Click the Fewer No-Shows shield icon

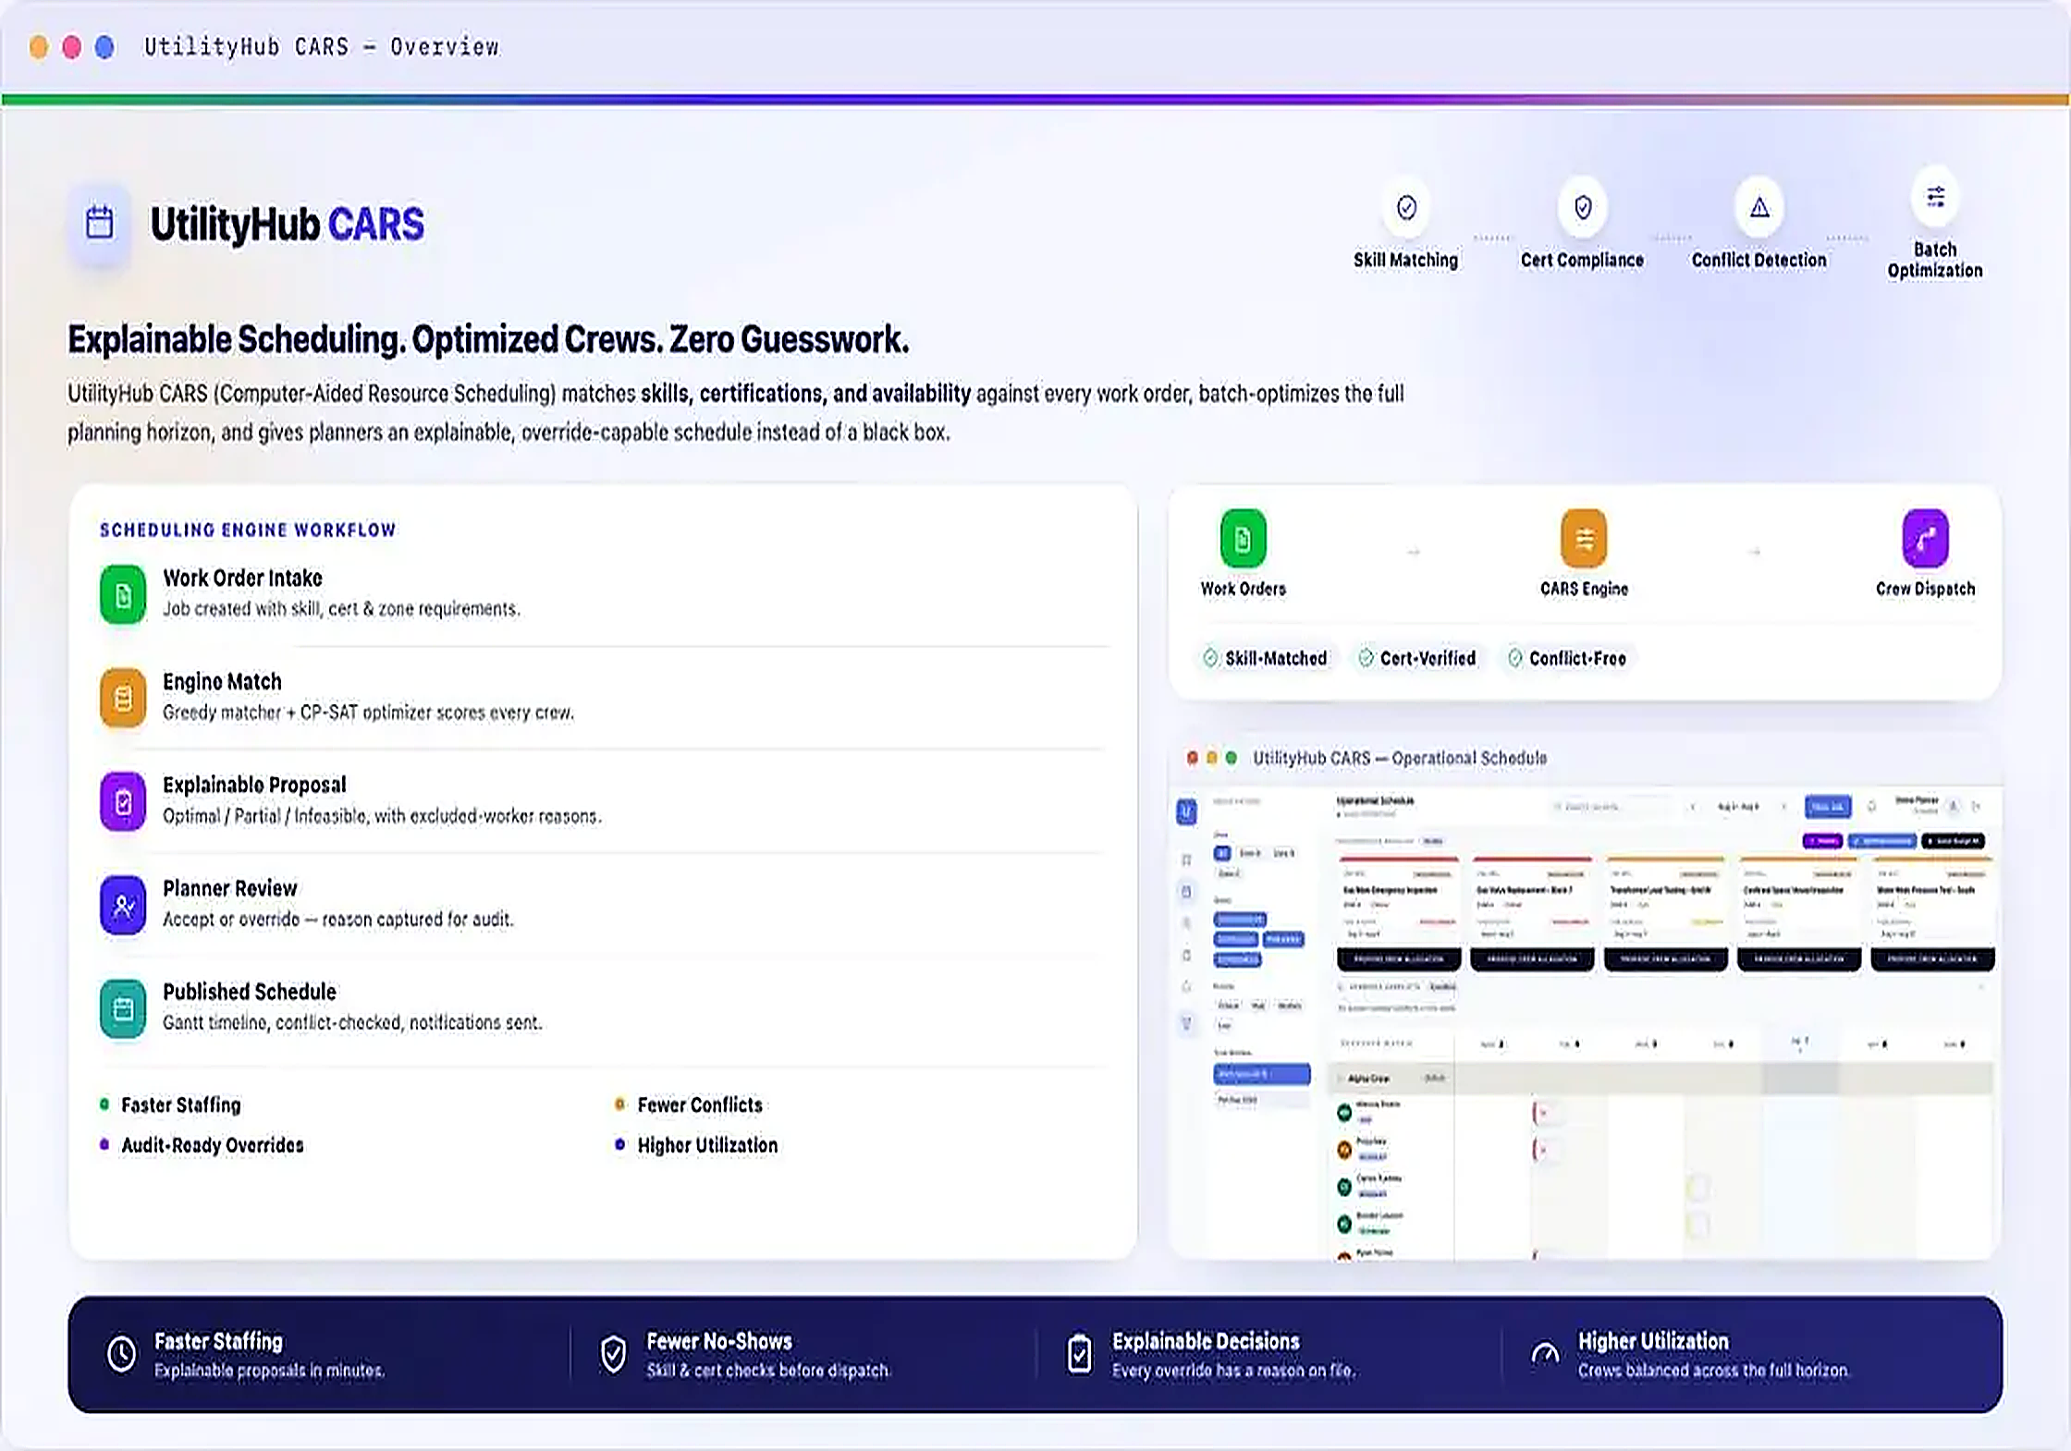tap(613, 1354)
